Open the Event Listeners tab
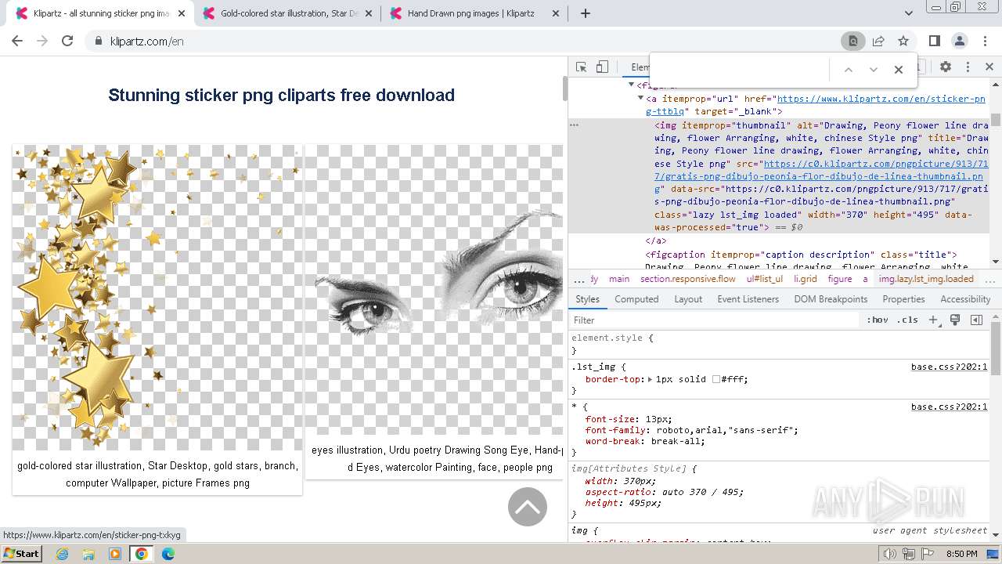The height and width of the screenshot is (564, 1002). coord(748,299)
